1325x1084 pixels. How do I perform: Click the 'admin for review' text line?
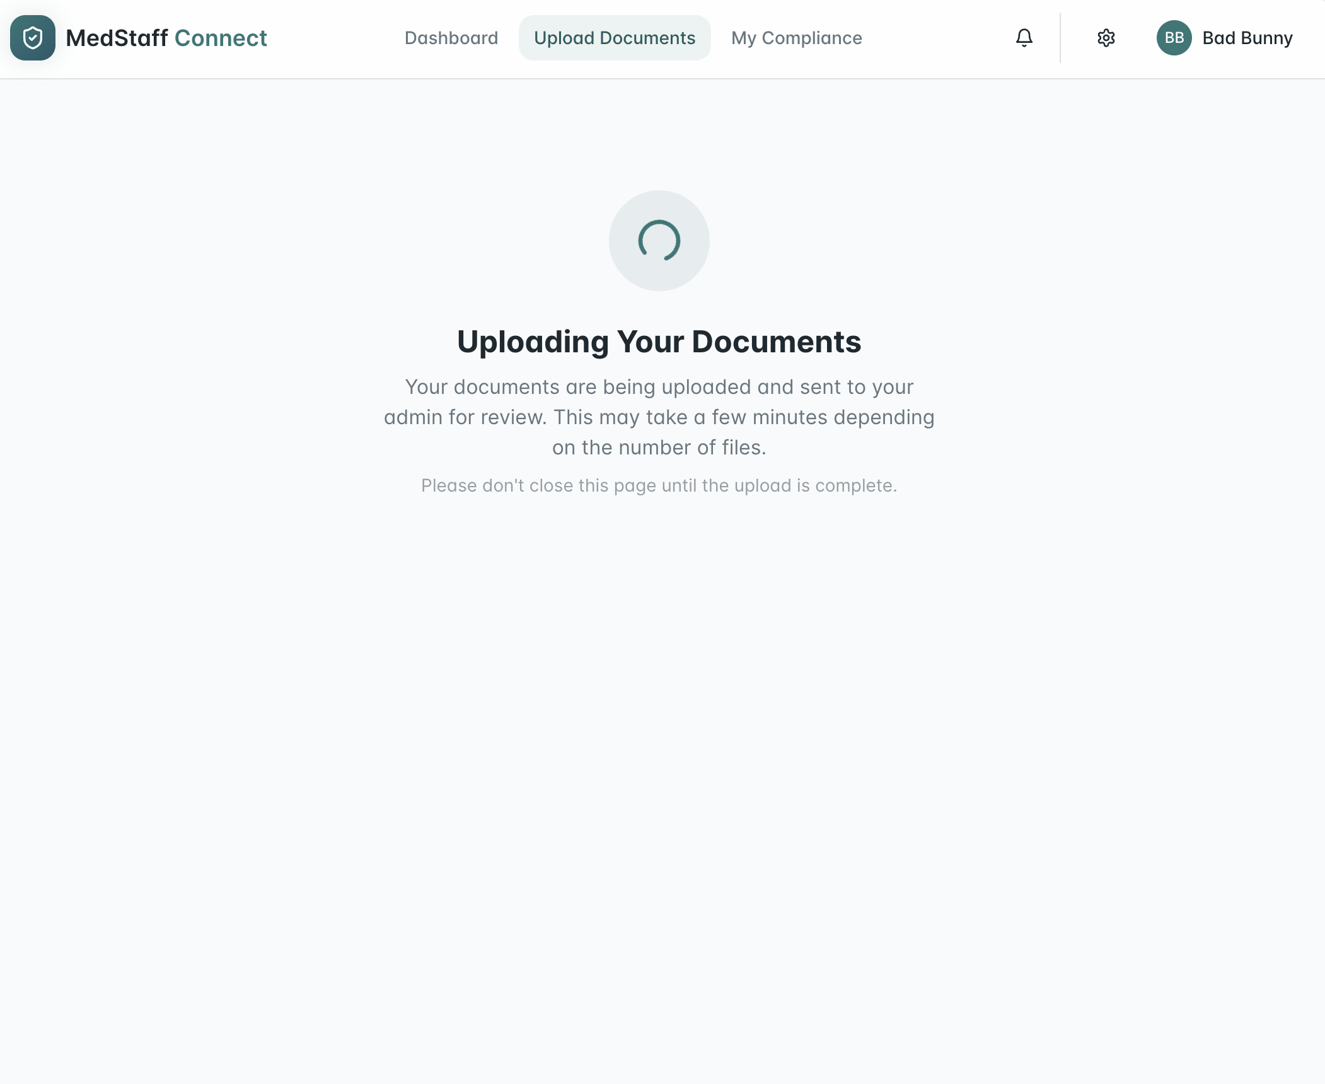point(465,417)
